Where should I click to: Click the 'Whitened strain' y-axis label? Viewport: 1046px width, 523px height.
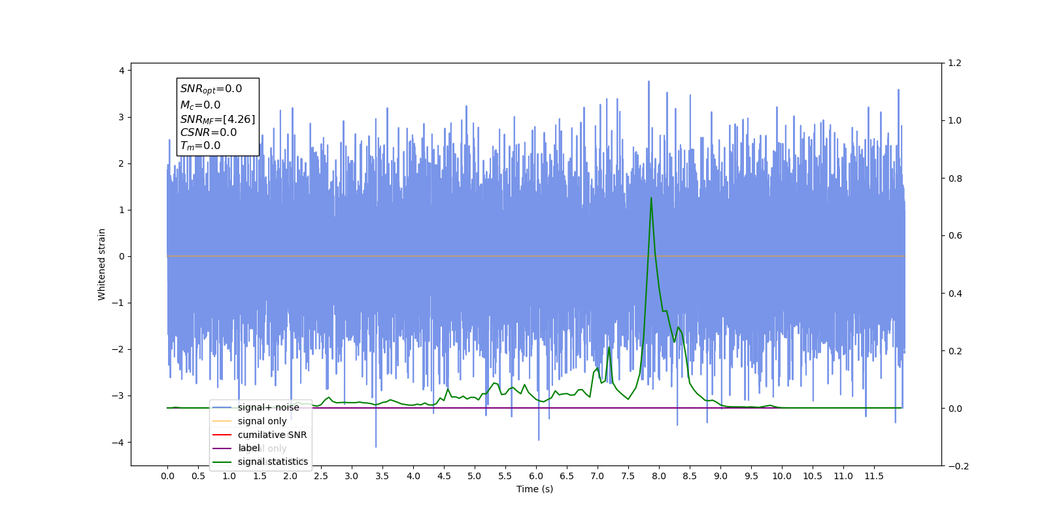pos(101,264)
